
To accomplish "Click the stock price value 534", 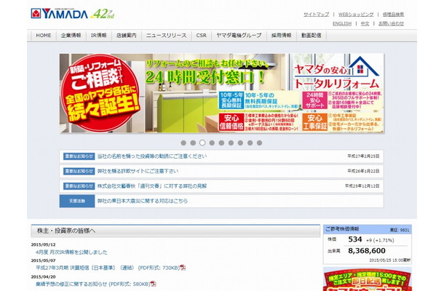I will point(355,239).
